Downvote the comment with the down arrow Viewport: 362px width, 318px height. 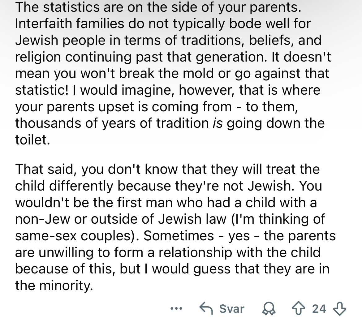pos(340,309)
